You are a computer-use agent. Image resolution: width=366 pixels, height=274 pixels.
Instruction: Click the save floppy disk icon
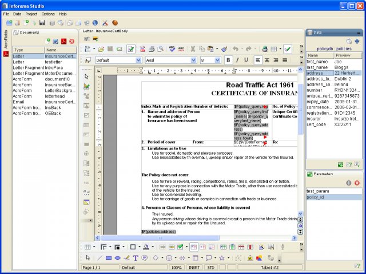coord(42,23)
